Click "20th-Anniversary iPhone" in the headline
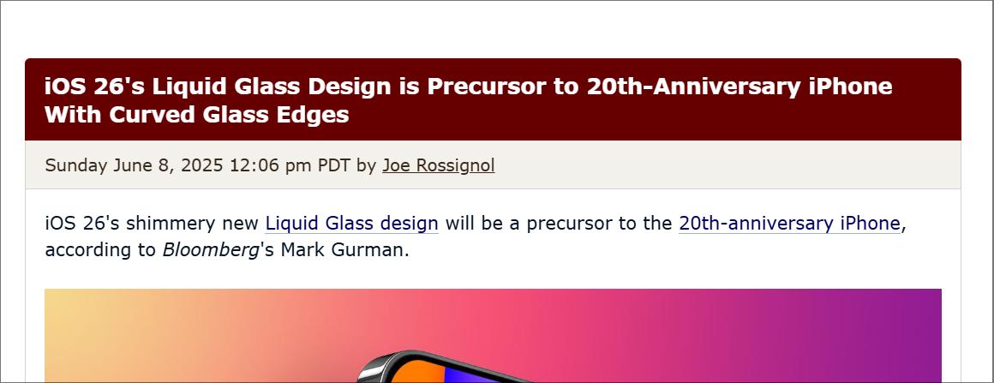This screenshot has height=383, width=994. [740, 87]
